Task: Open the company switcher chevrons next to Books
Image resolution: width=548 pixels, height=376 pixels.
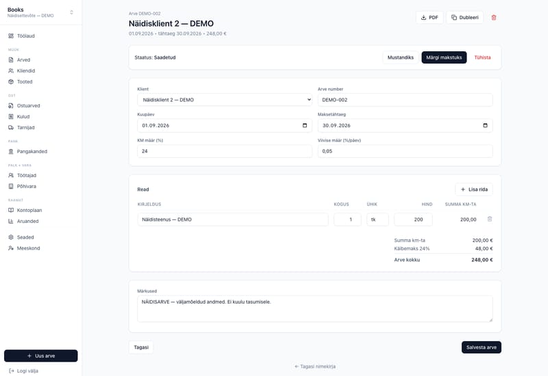Action: (72, 12)
